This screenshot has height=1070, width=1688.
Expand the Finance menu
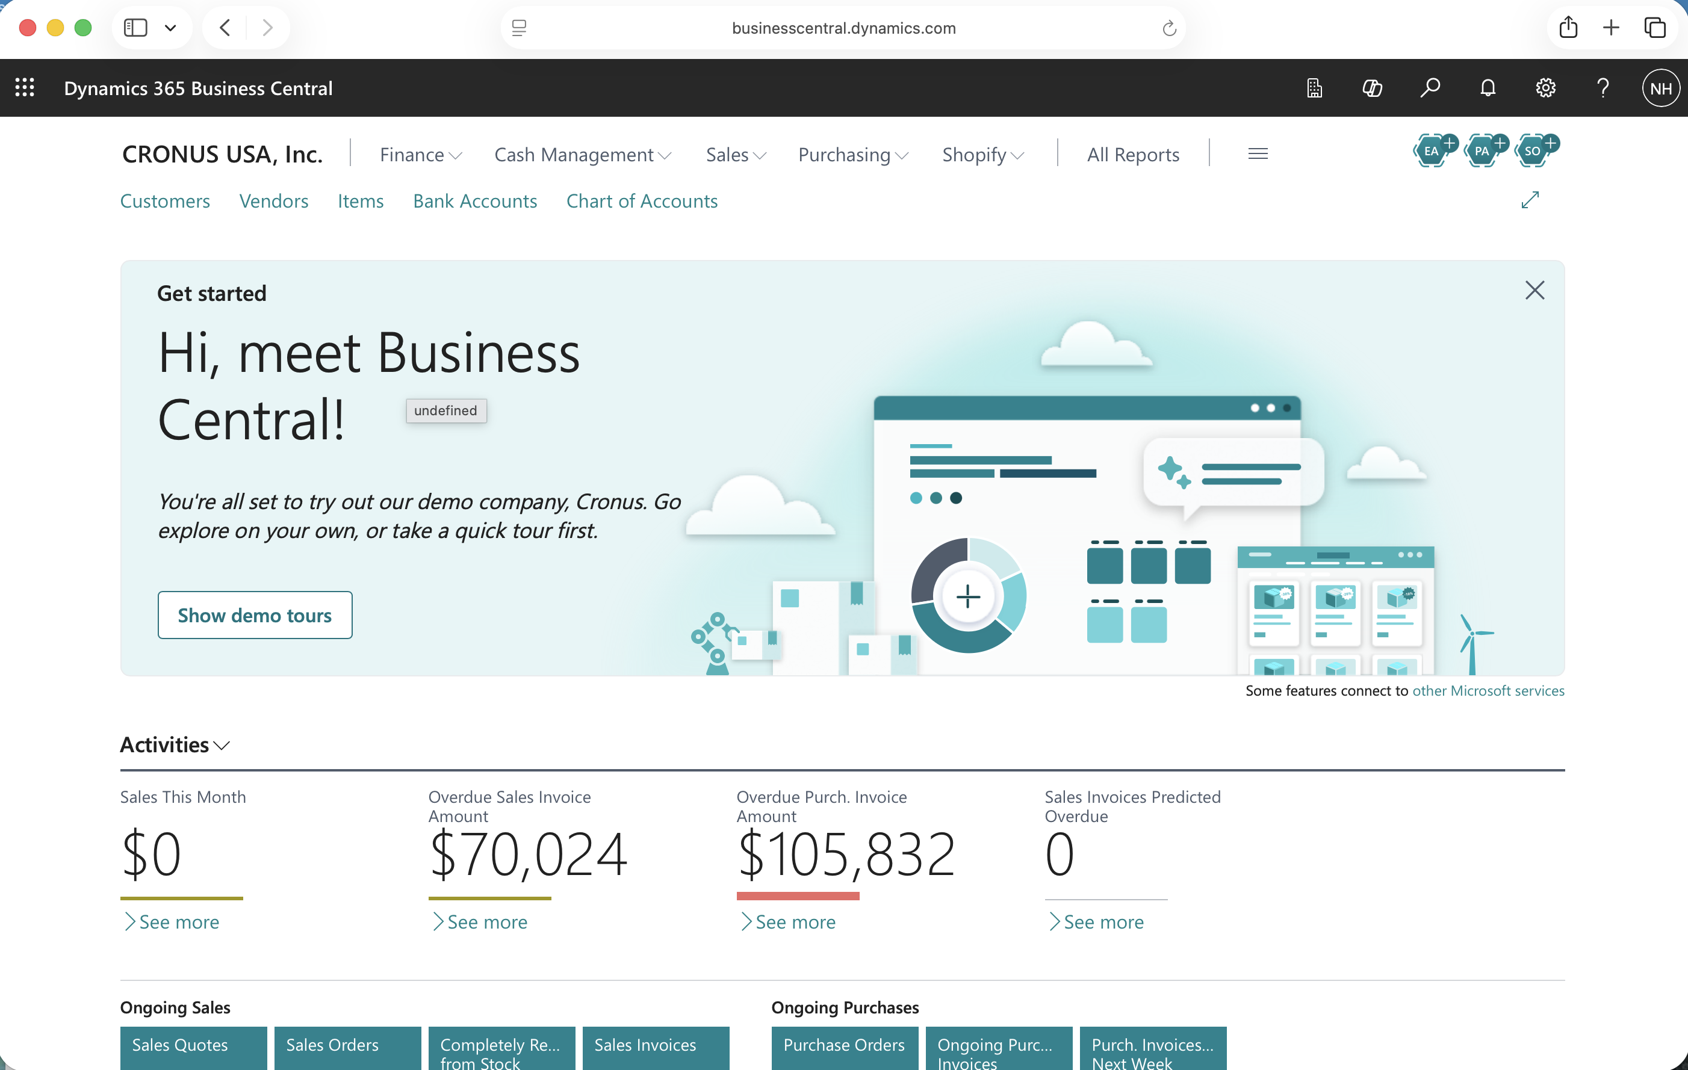[x=421, y=154]
